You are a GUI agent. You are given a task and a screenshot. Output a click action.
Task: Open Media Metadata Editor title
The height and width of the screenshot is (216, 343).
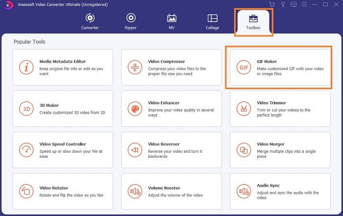63,61
